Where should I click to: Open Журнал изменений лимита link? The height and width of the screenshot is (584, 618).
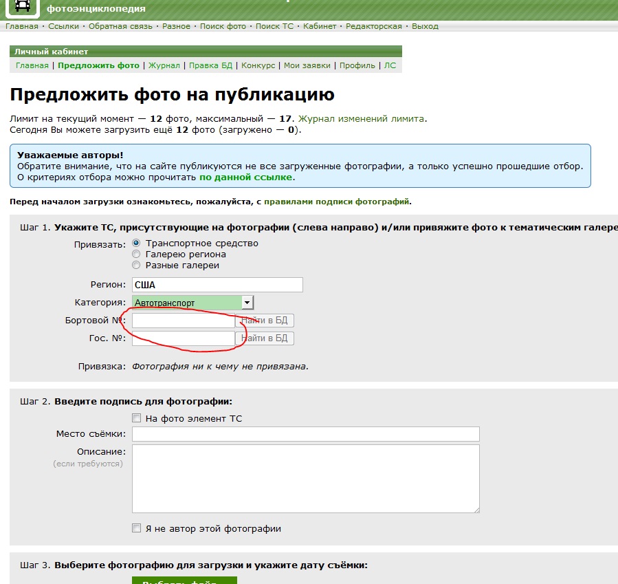(x=361, y=119)
